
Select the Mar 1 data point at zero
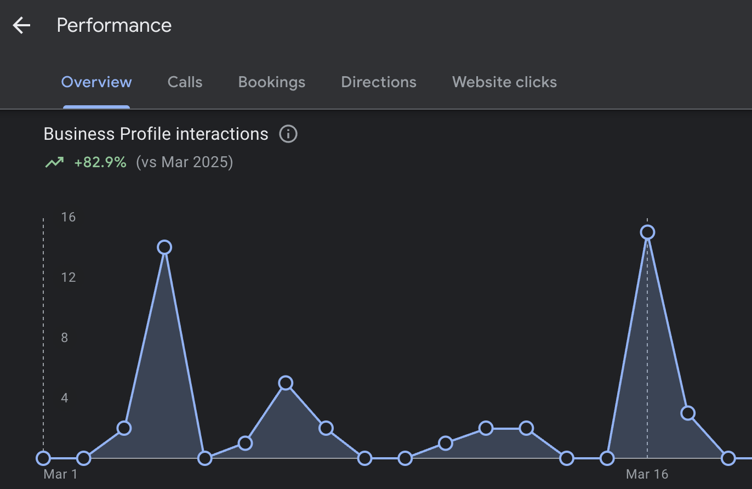pos(43,458)
